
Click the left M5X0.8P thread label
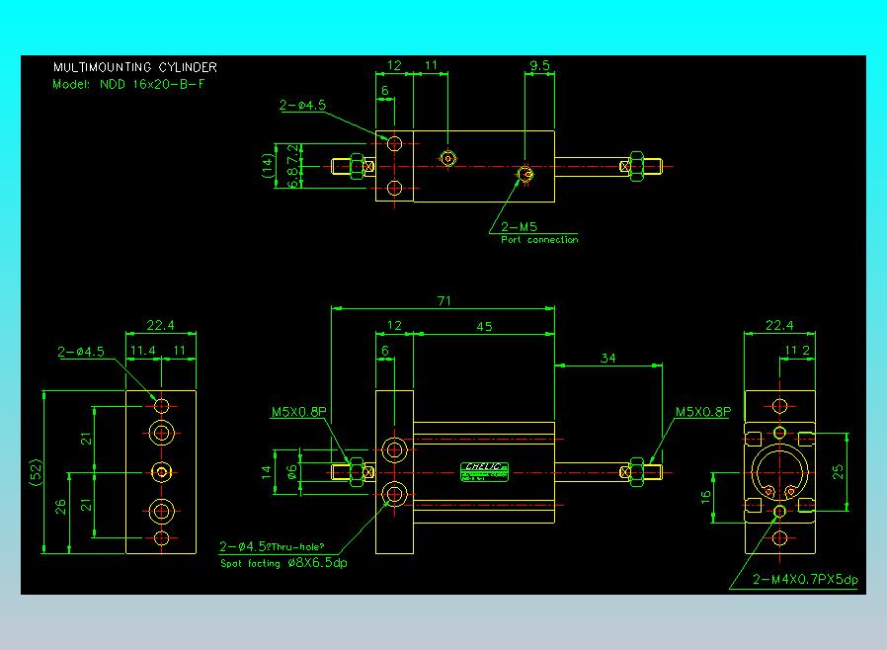pyautogui.click(x=298, y=412)
